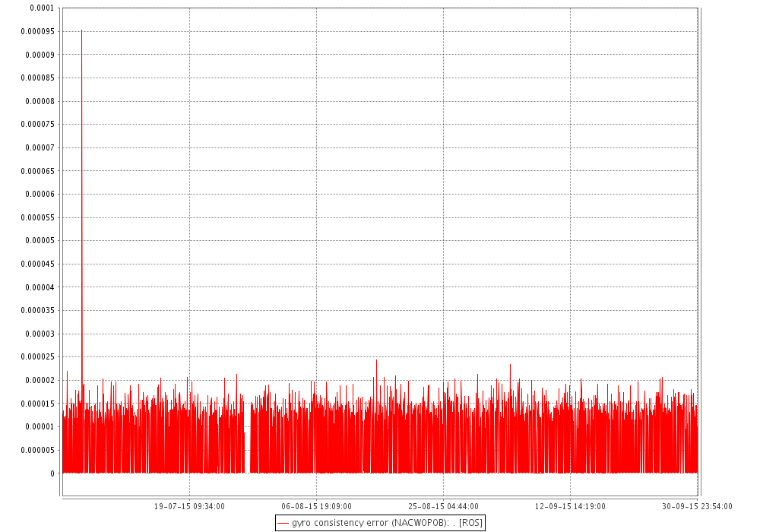
Task: Click the y-axis value 0.000095
Action: tap(37, 31)
